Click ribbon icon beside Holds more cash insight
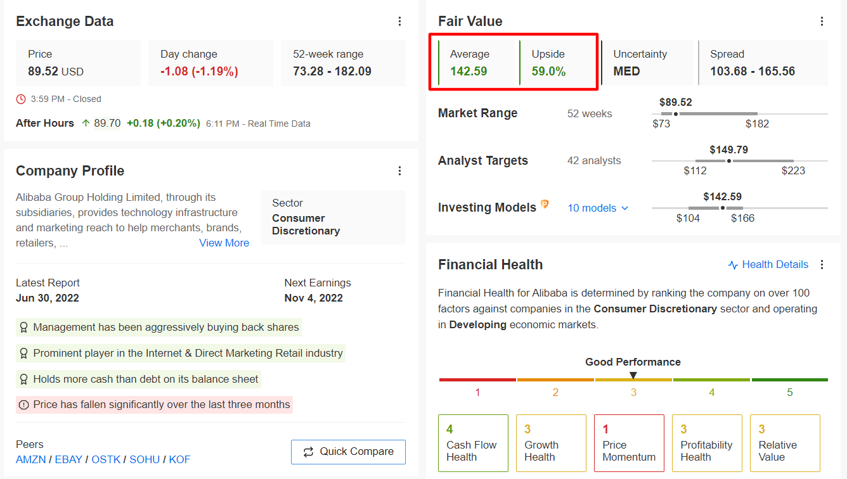Image resolution: width=847 pixels, height=479 pixels. (24, 380)
